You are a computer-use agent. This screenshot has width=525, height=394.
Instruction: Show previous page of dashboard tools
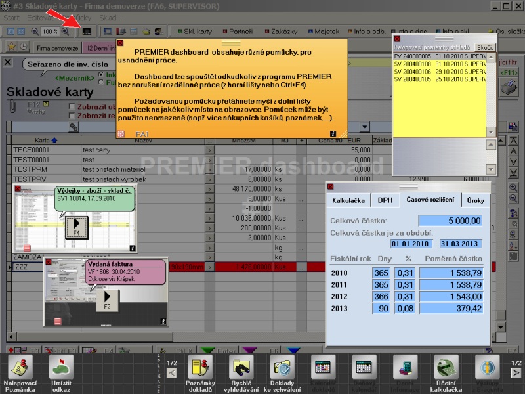[172, 372]
